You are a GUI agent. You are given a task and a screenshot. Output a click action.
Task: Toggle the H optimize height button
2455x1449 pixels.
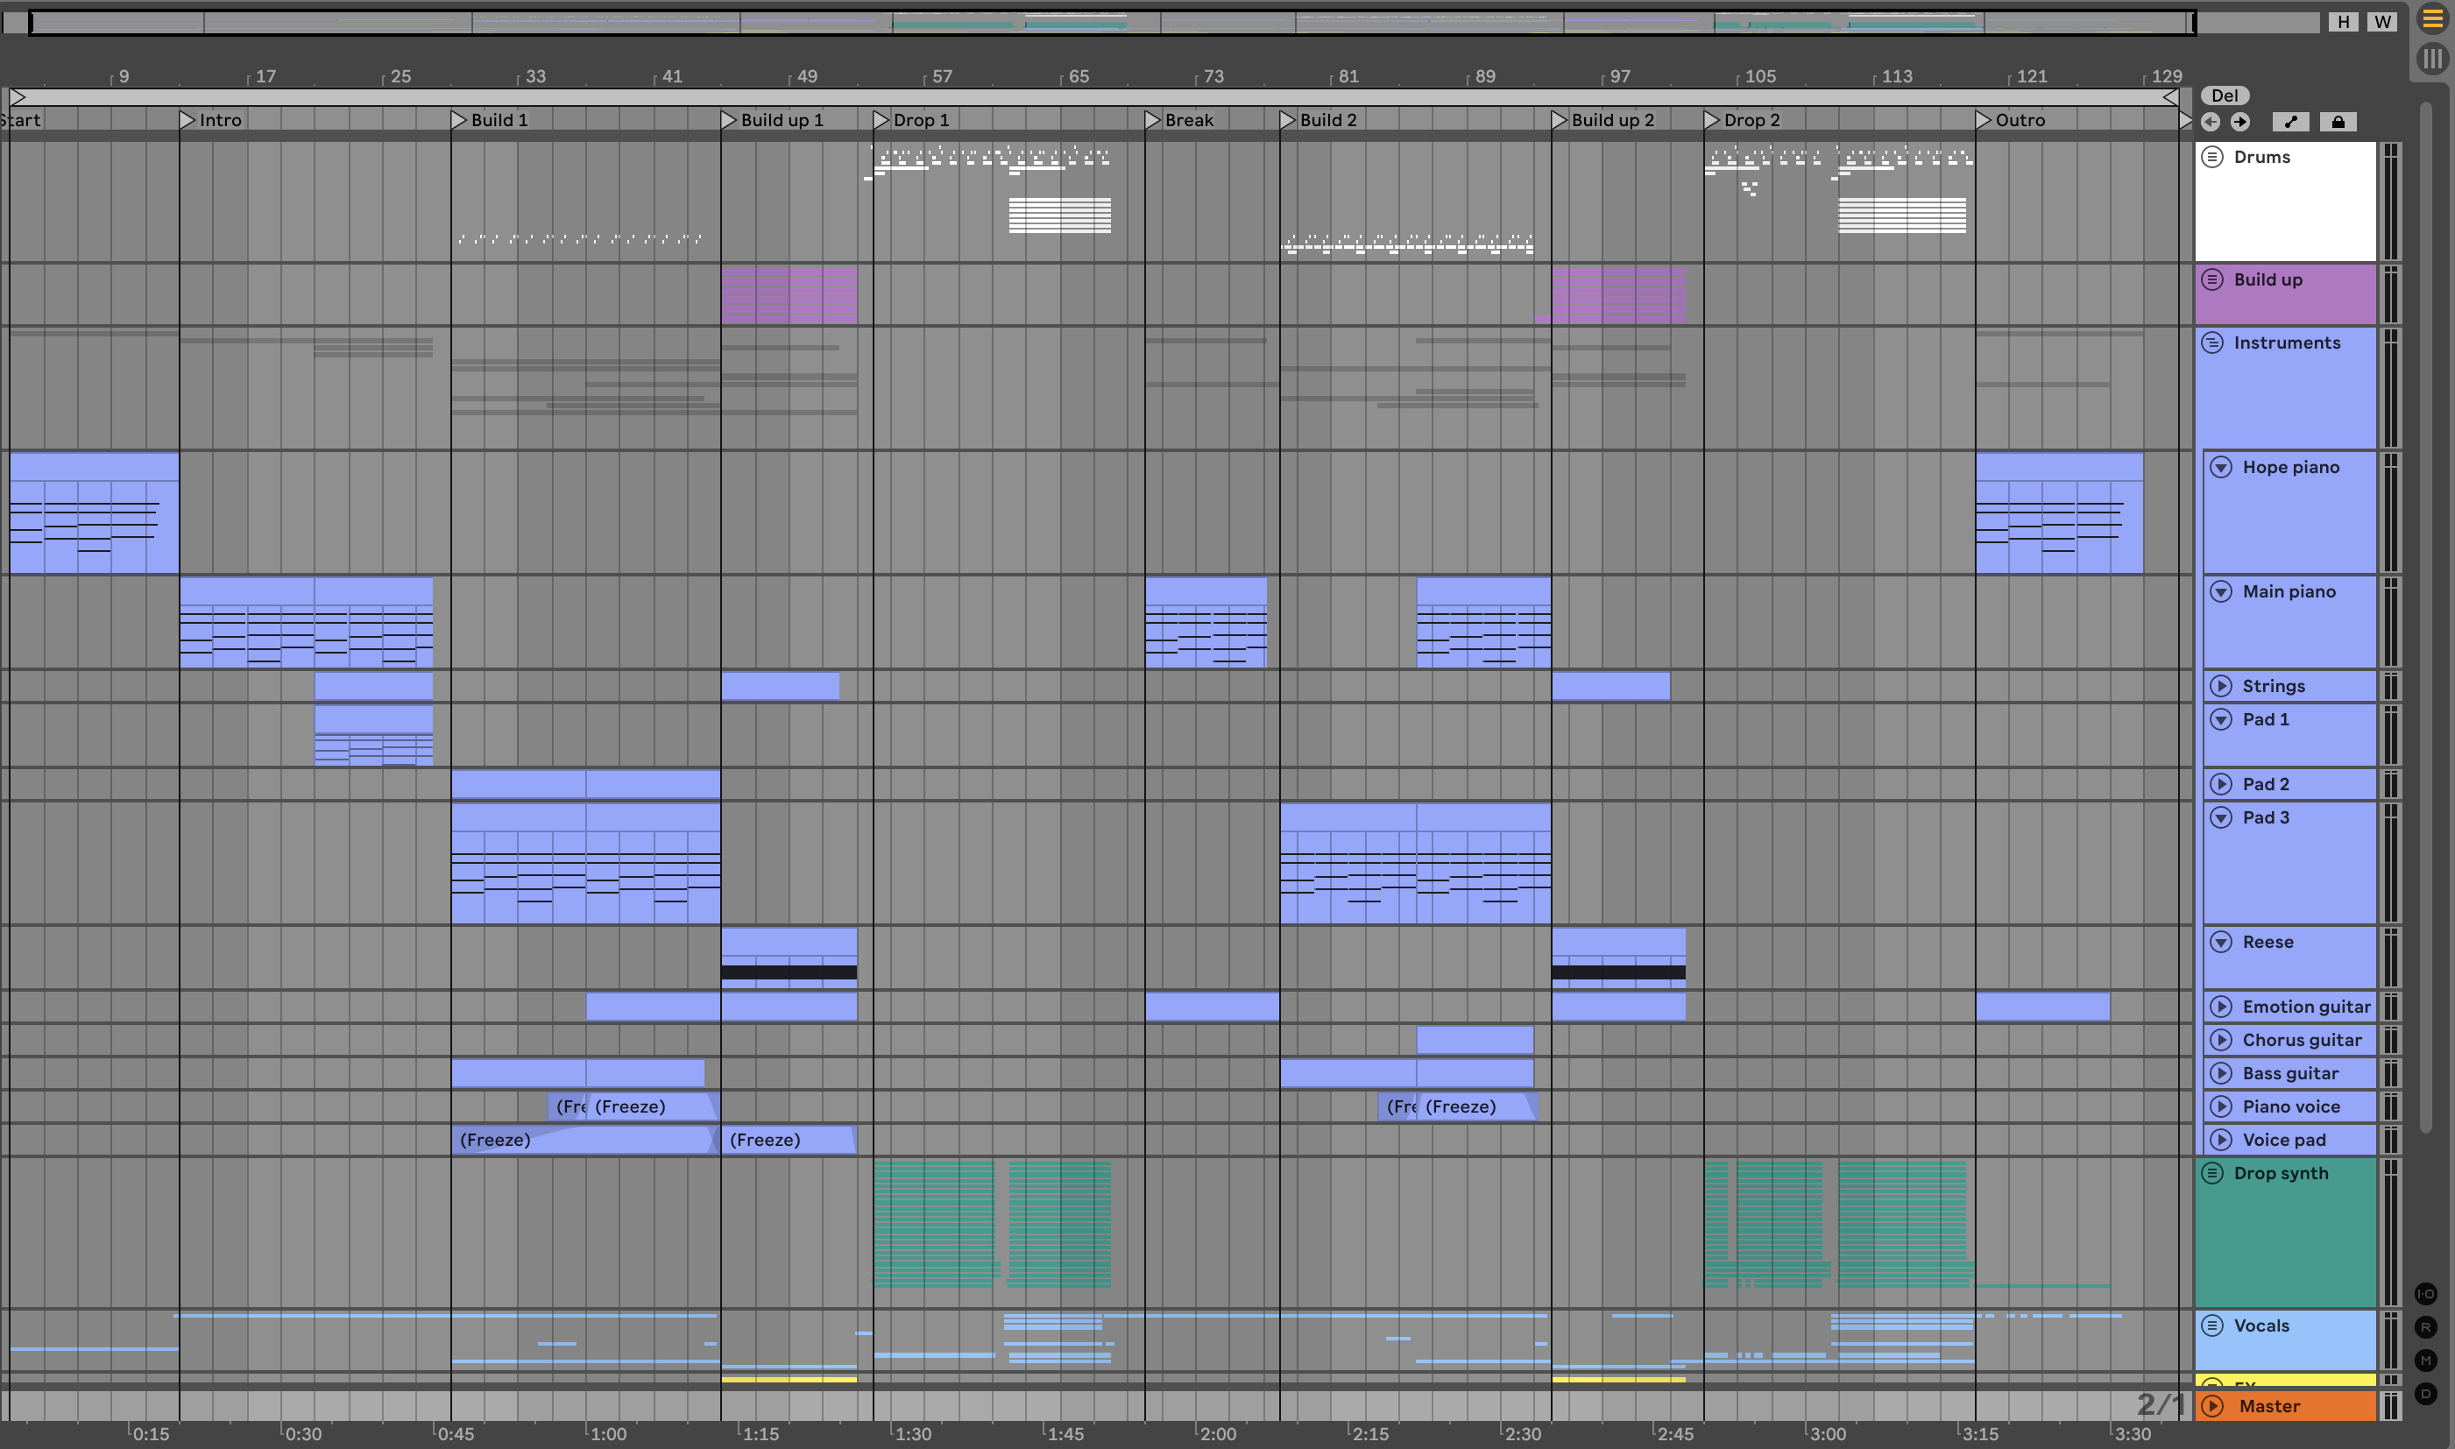(x=2344, y=22)
